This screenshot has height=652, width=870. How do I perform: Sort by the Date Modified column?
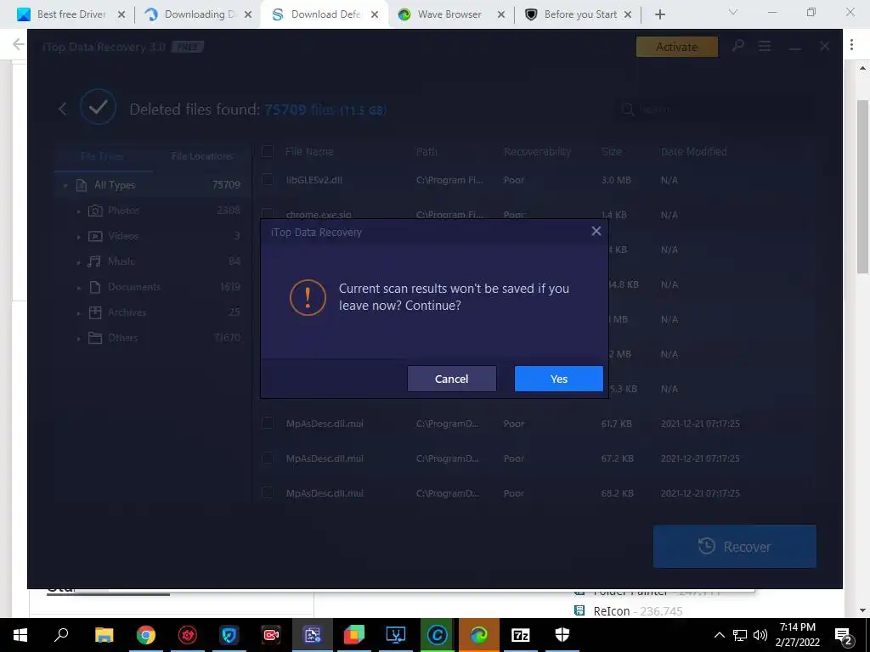[x=693, y=151]
